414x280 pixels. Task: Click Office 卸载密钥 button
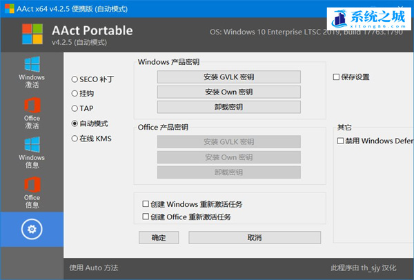228,172
